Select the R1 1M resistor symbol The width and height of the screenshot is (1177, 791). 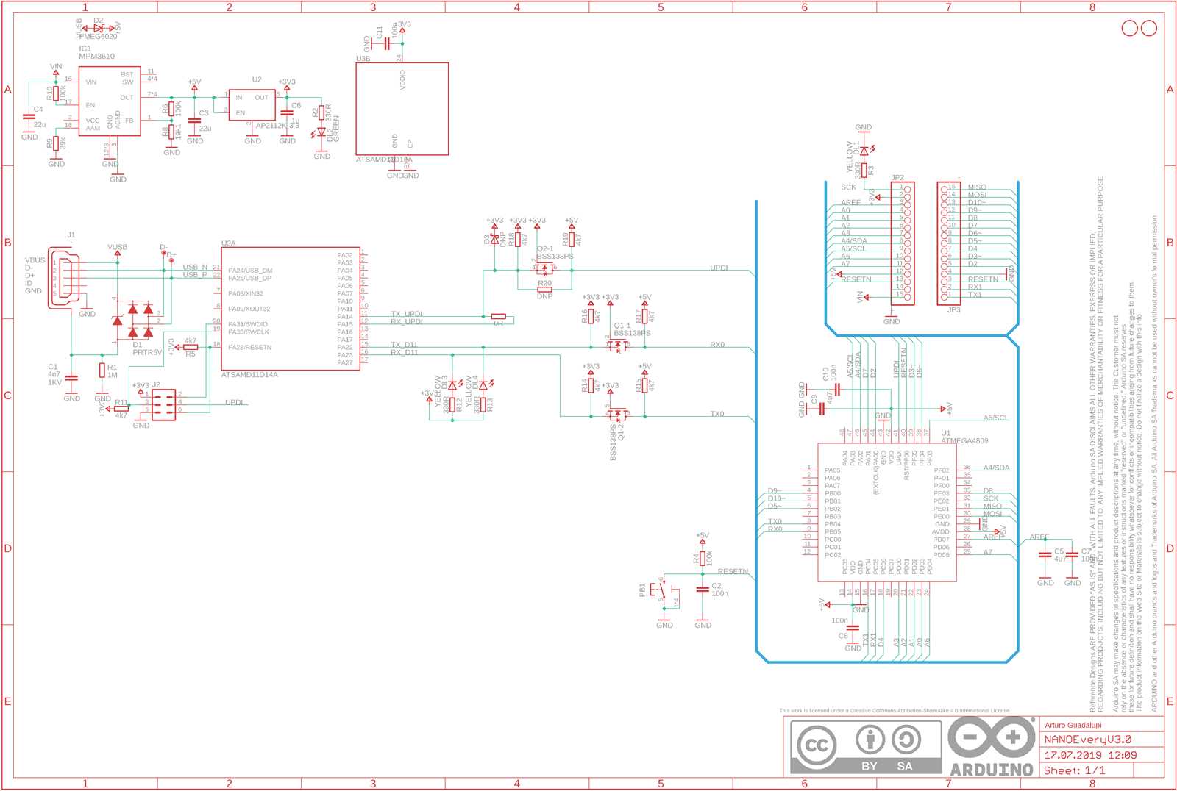(102, 370)
